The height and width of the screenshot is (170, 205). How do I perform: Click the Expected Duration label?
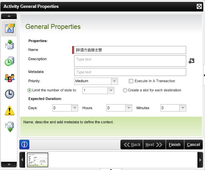click(45, 99)
